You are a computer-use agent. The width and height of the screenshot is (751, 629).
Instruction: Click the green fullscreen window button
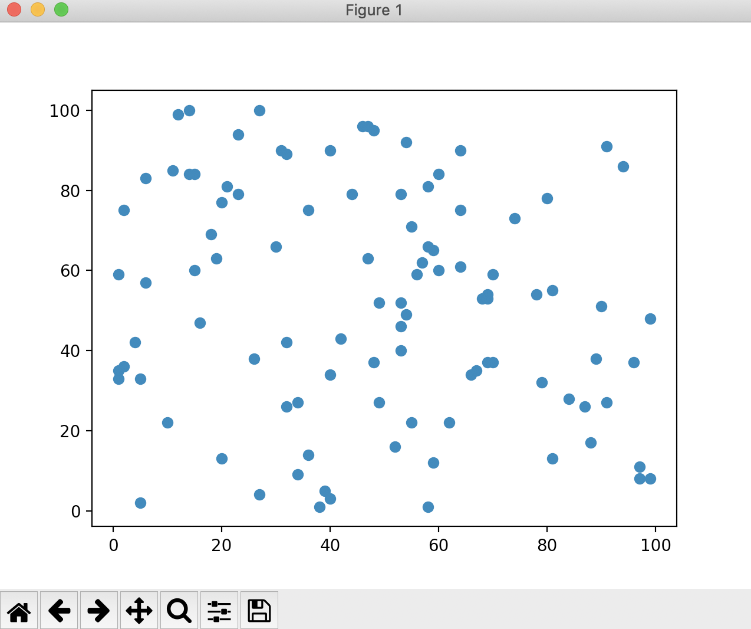pos(61,9)
